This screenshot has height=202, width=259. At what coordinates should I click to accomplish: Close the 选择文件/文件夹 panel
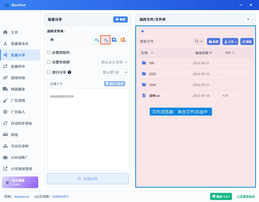click(248, 19)
